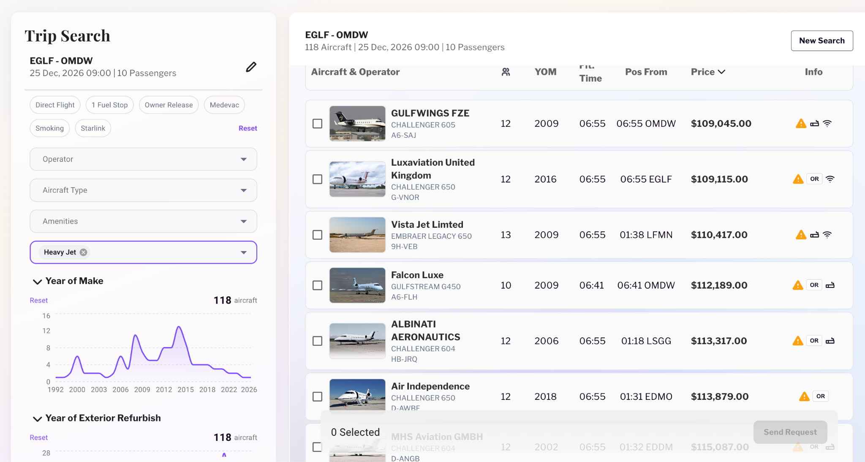The width and height of the screenshot is (865, 462).
Task: Click OR badge in Luxaviation row
Action: (x=814, y=179)
